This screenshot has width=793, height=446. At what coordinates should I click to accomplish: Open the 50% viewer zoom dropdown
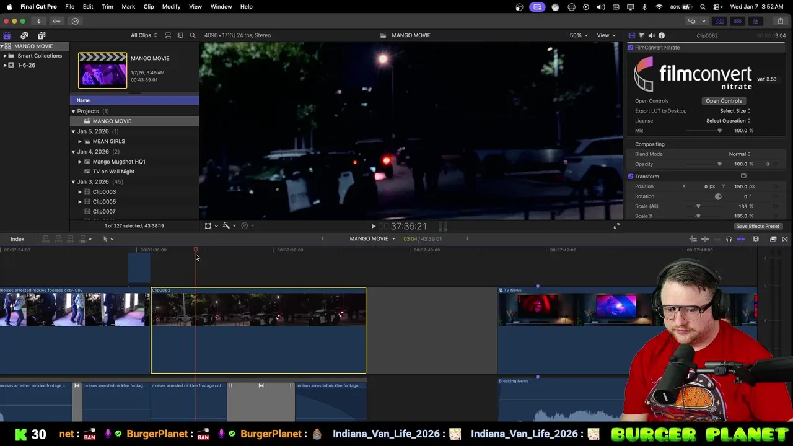579,35
